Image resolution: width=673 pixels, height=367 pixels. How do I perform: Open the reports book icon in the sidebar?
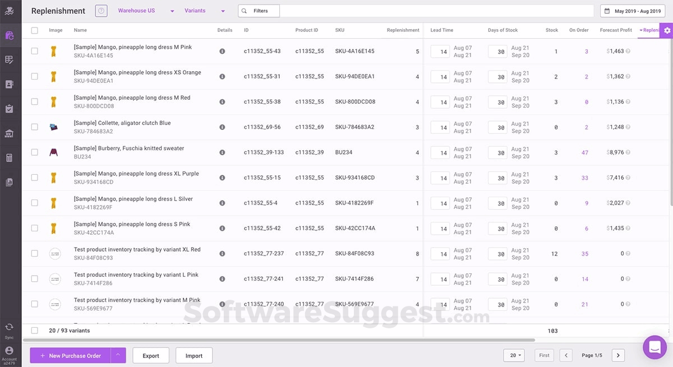[x=9, y=182]
